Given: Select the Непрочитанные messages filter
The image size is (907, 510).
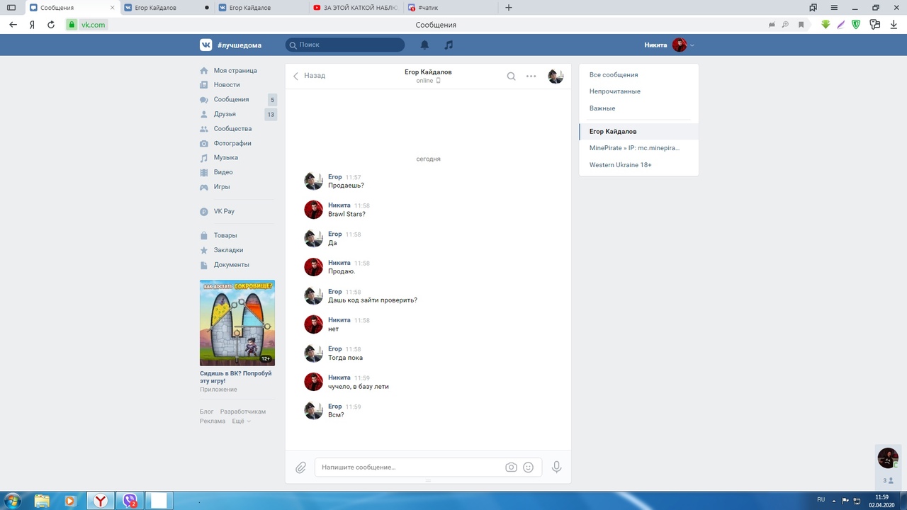Looking at the screenshot, I should pos(614,91).
